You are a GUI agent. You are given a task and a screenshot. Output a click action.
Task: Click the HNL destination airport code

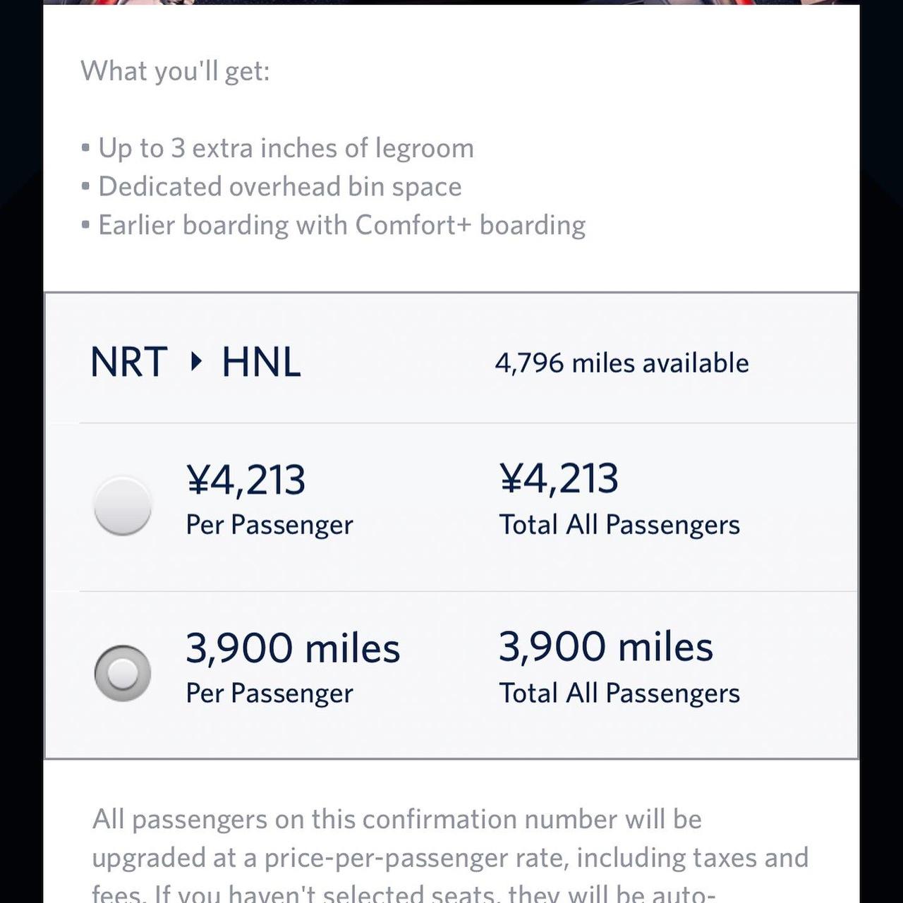coord(261,363)
